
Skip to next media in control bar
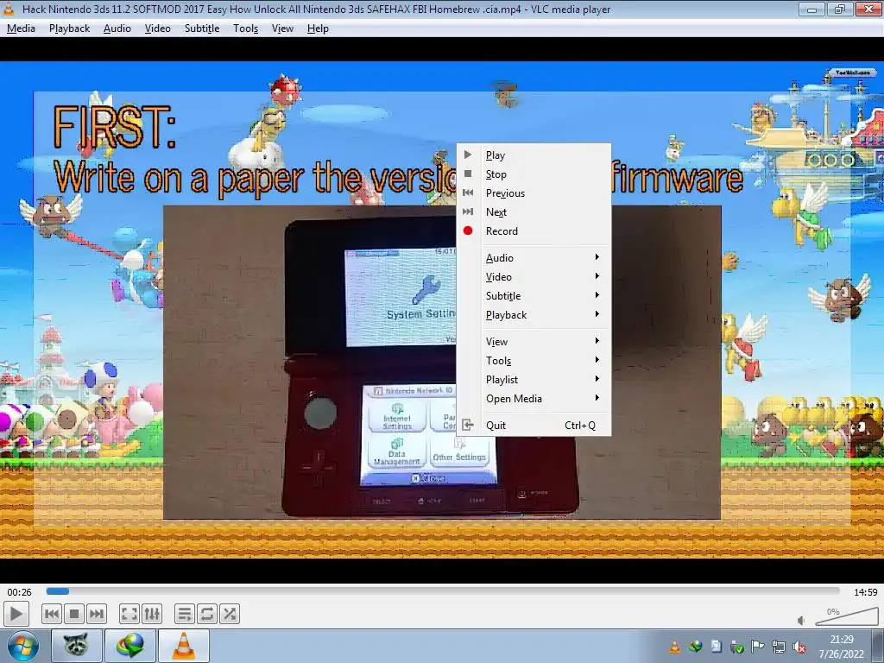pos(97,614)
